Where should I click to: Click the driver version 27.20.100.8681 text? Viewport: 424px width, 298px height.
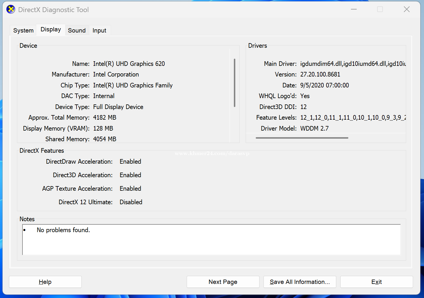[x=320, y=74]
